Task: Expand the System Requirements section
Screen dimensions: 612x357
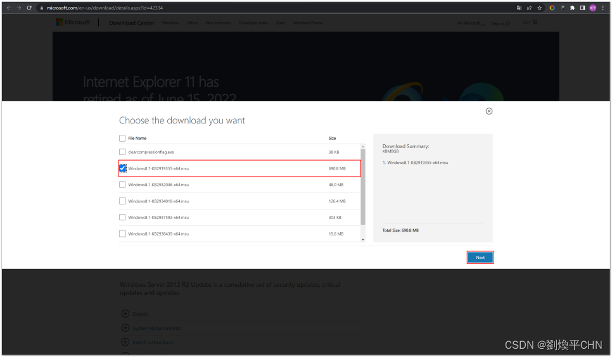Action: point(151,328)
